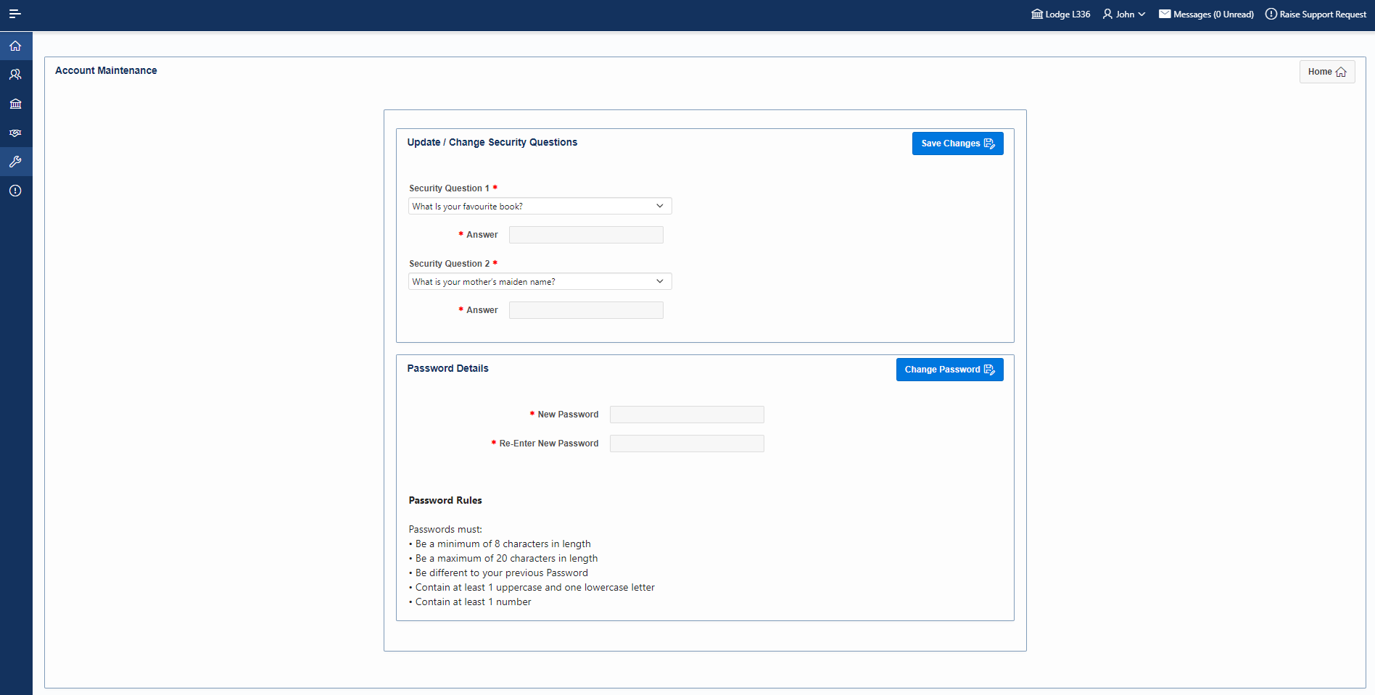1375x695 pixels.
Task: Click Raise Support Request in header
Action: click(1316, 14)
